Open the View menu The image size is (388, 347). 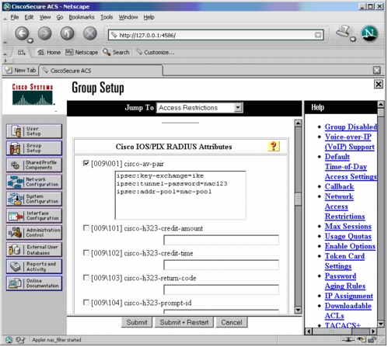tap(45, 17)
